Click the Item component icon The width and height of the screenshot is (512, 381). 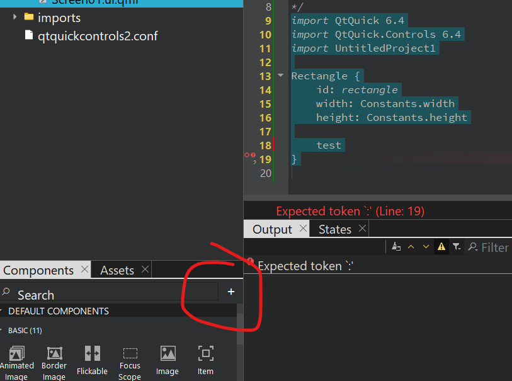pyautogui.click(x=205, y=353)
